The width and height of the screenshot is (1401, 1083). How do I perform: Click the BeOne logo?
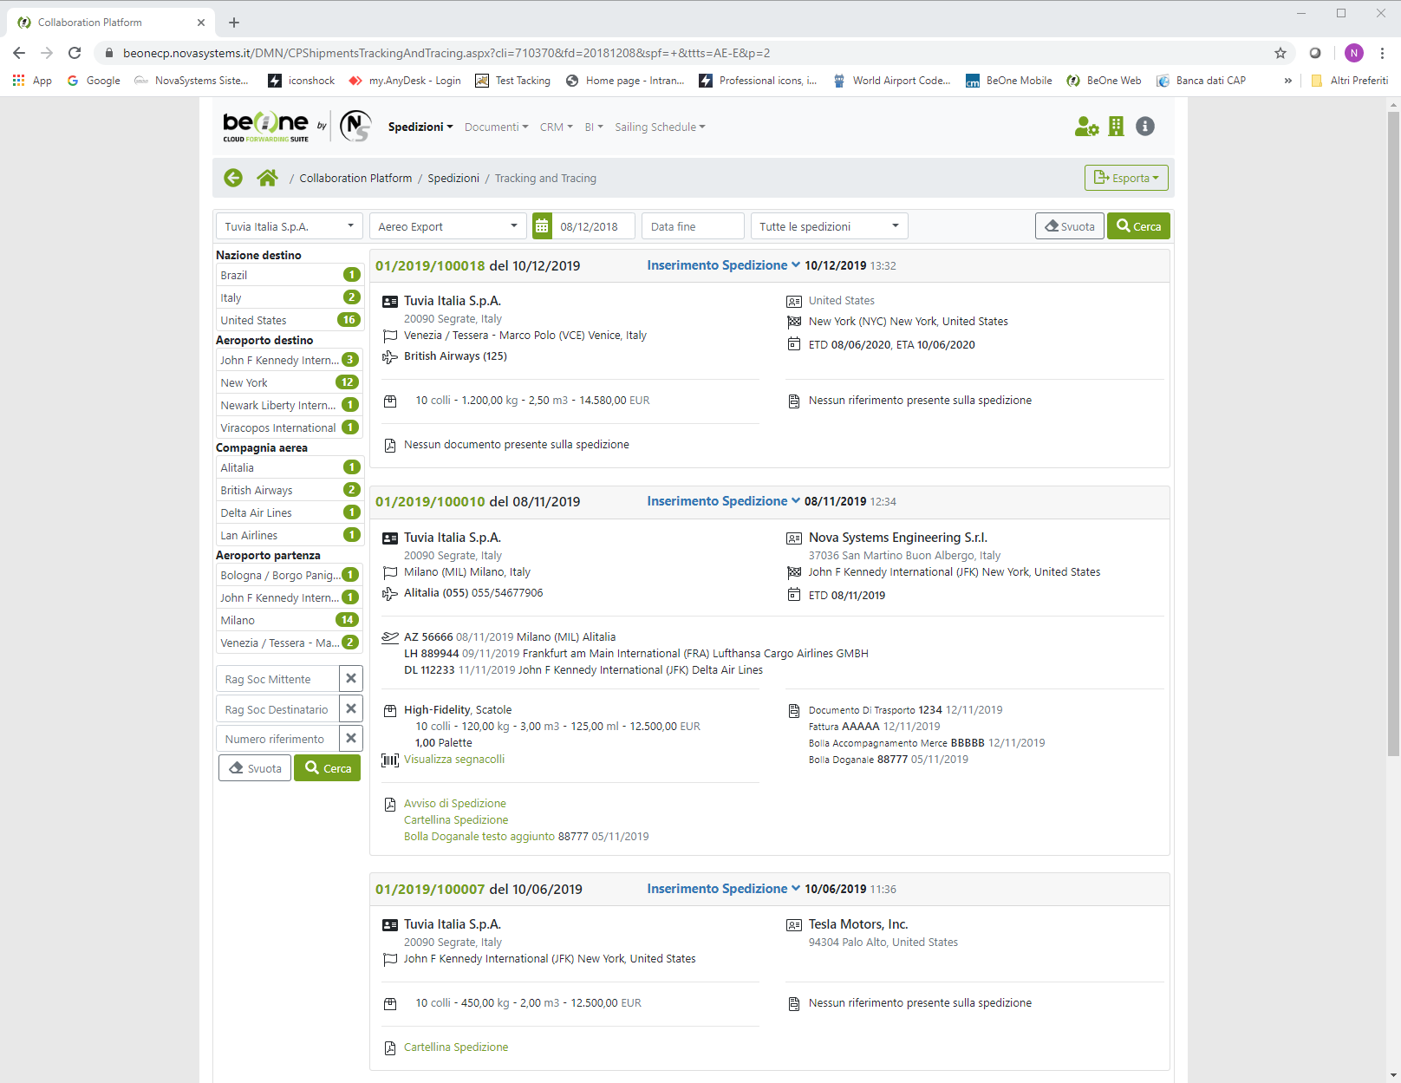click(265, 127)
